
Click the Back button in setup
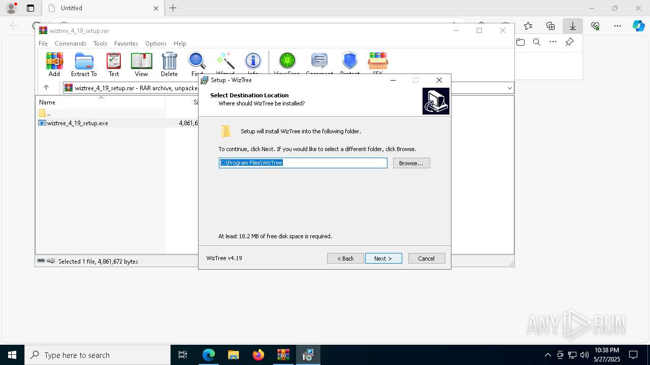[345, 259]
